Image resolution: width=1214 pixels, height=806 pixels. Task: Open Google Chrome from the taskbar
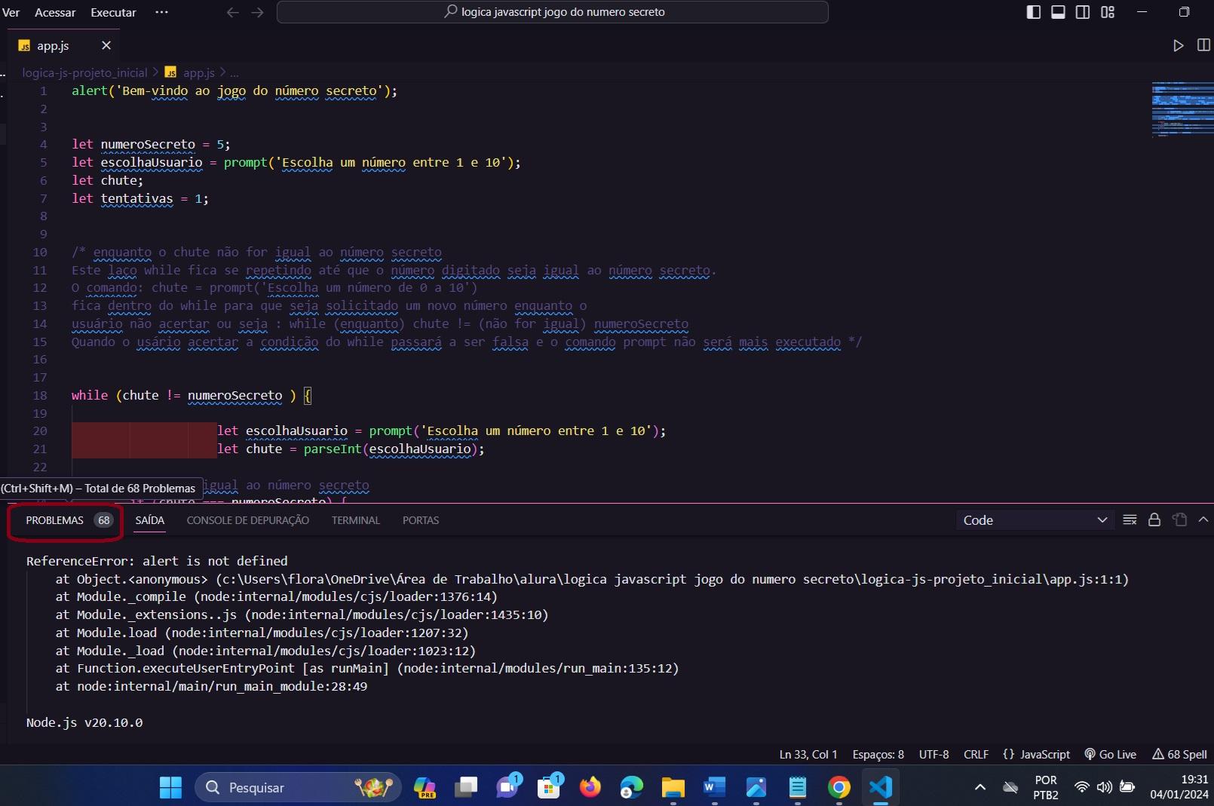tap(839, 788)
